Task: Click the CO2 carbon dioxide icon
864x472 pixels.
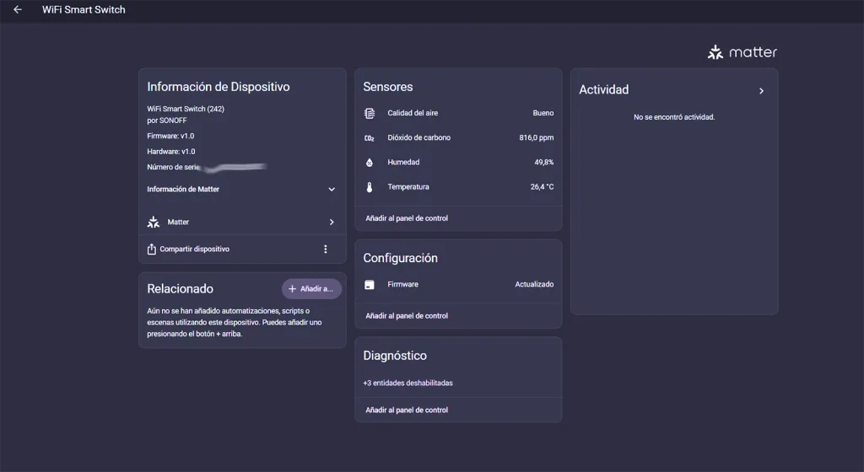Action: point(370,137)
